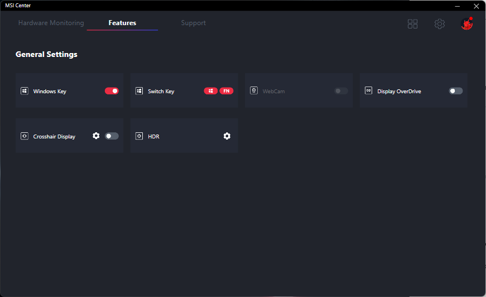Close the MSI Center window
Image resolution: width=486 pixels, height=297 pixels.
coord(476,6)
